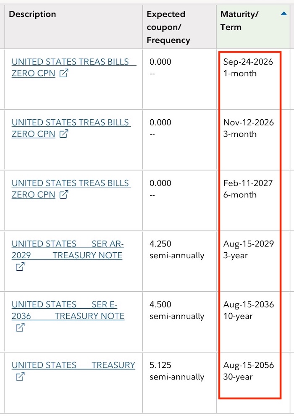Select the 5.125 semi-annually coupon cell

180,382
